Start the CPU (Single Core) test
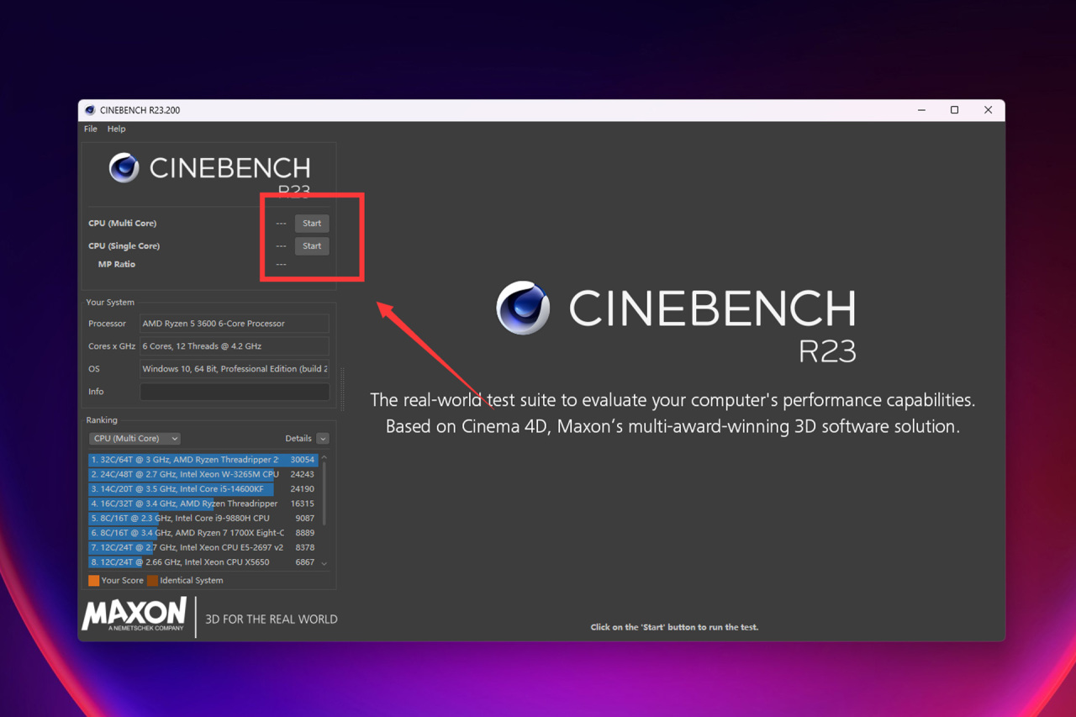This screenshot has height=717, width=1076. click(x=312, y=246)
